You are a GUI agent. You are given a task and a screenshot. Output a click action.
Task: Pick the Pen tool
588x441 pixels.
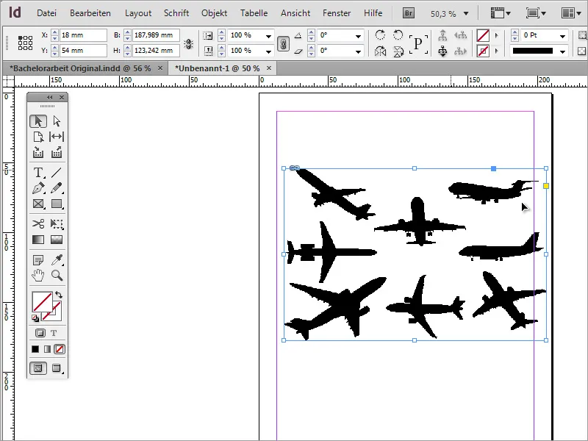[x=38, y=188]
